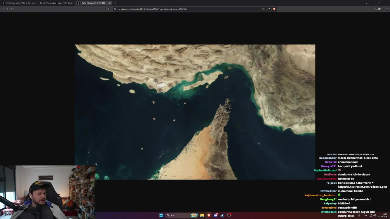
Task: Open the Brave Shields lion icon
Action: coord(274,9)
